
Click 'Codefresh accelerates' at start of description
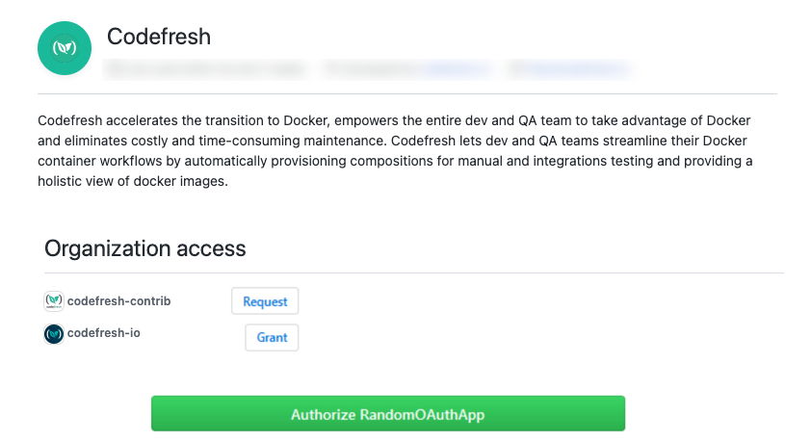tap(111, 120)
